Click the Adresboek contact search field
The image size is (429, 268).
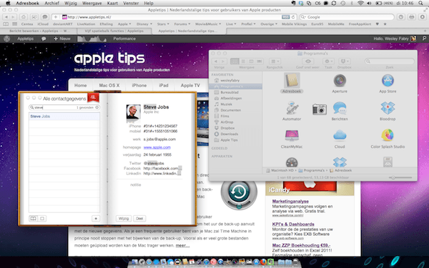(64, 107)
